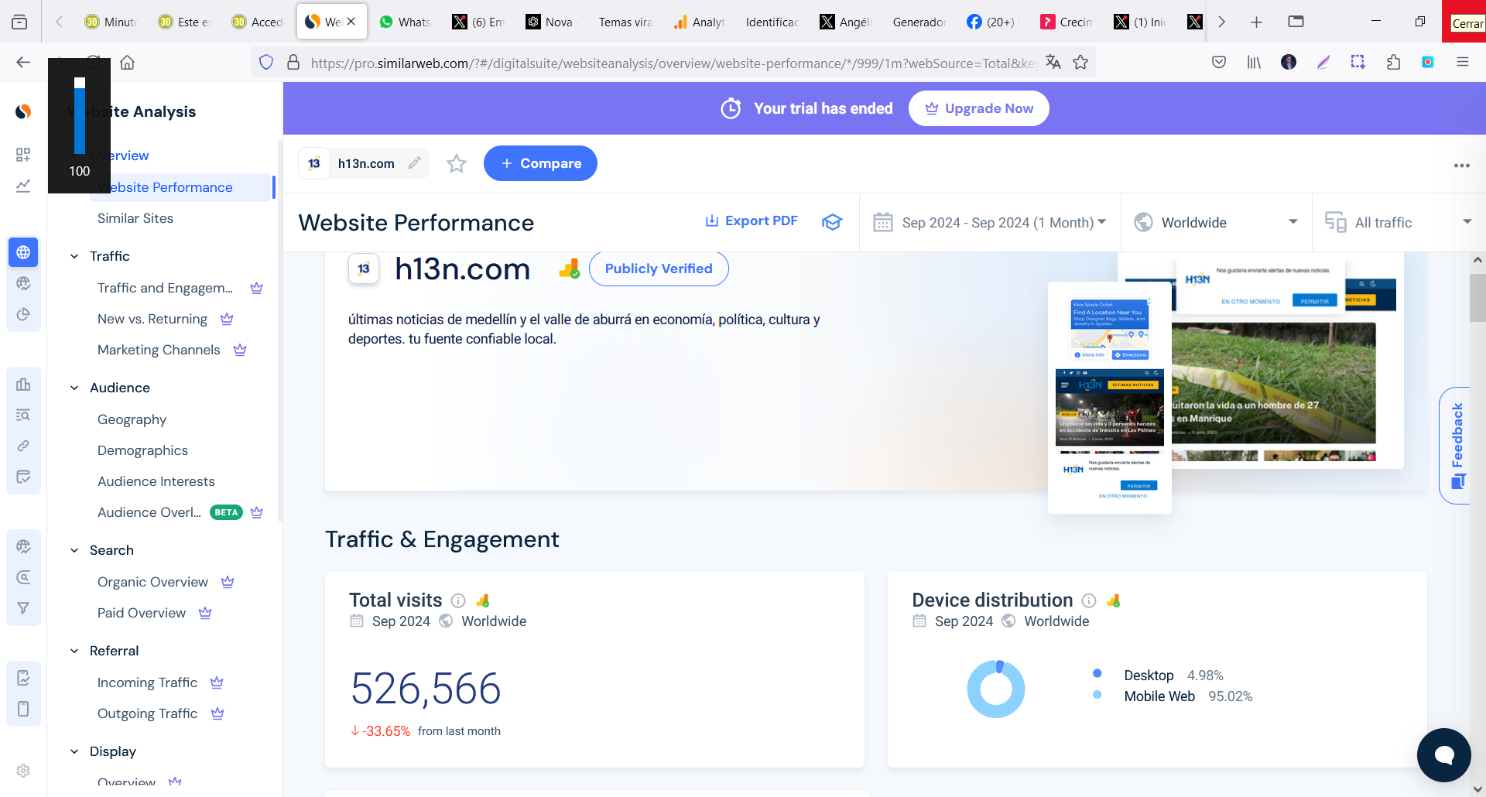Click the h13n.com mobile site preview thumbnail
1486x797 pixels.
(1109, 397)
